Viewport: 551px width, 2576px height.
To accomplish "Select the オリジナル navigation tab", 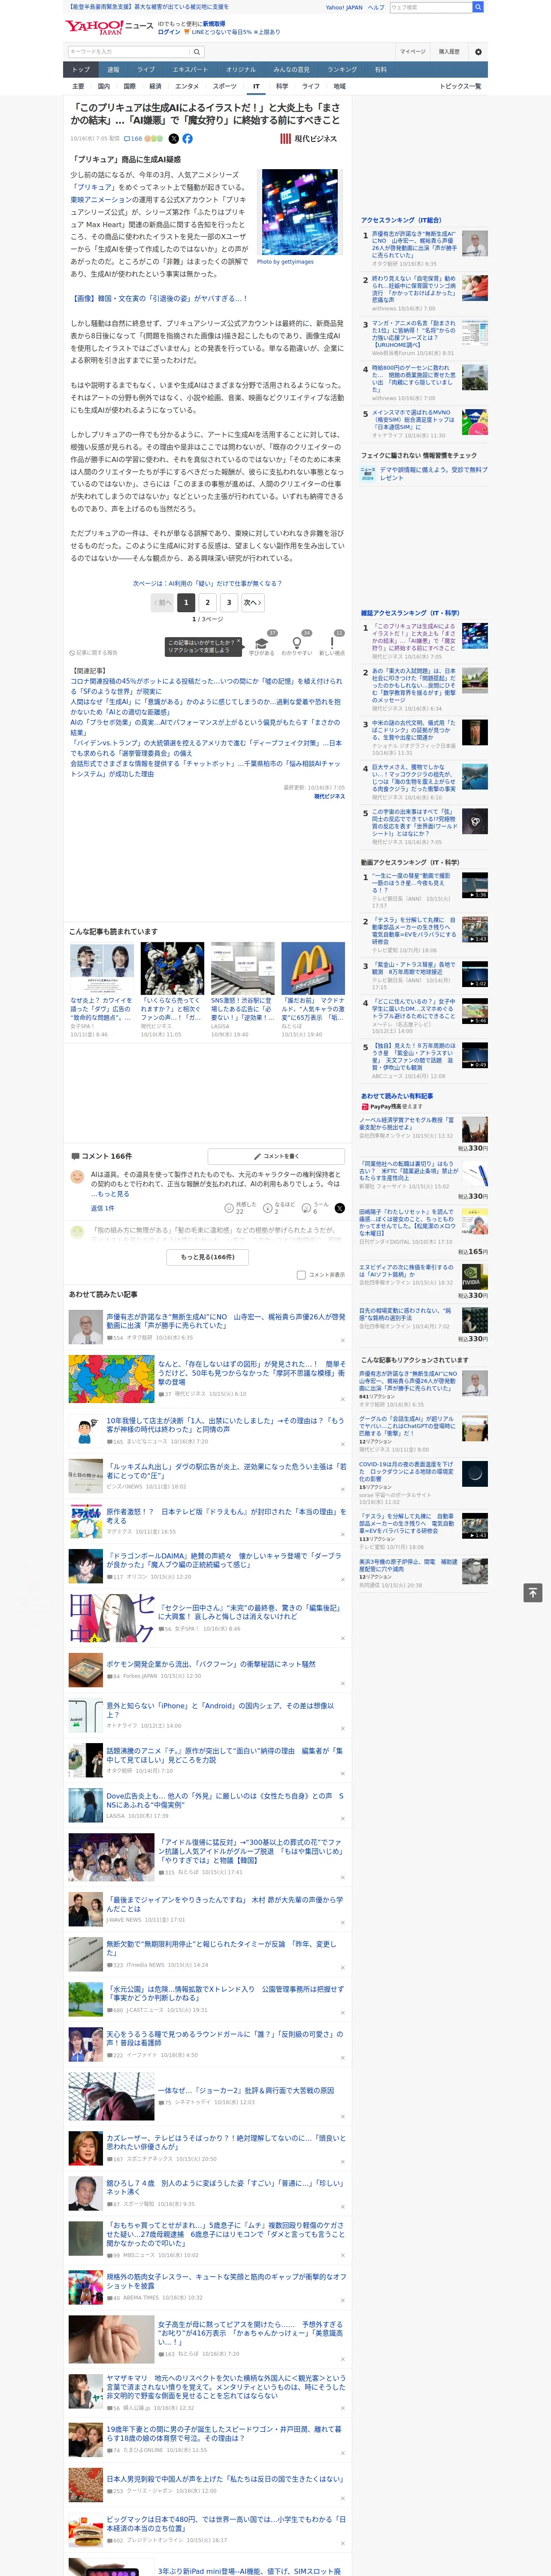I will coord(241,70).
